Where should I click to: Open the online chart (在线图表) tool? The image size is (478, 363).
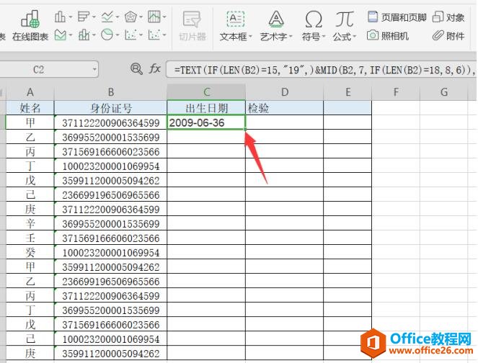point(30,26)
